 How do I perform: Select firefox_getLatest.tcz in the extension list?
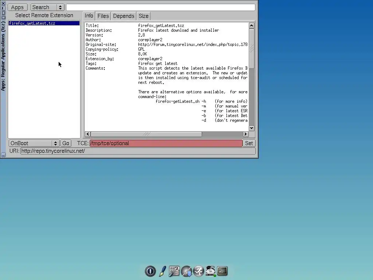(44, 23)
